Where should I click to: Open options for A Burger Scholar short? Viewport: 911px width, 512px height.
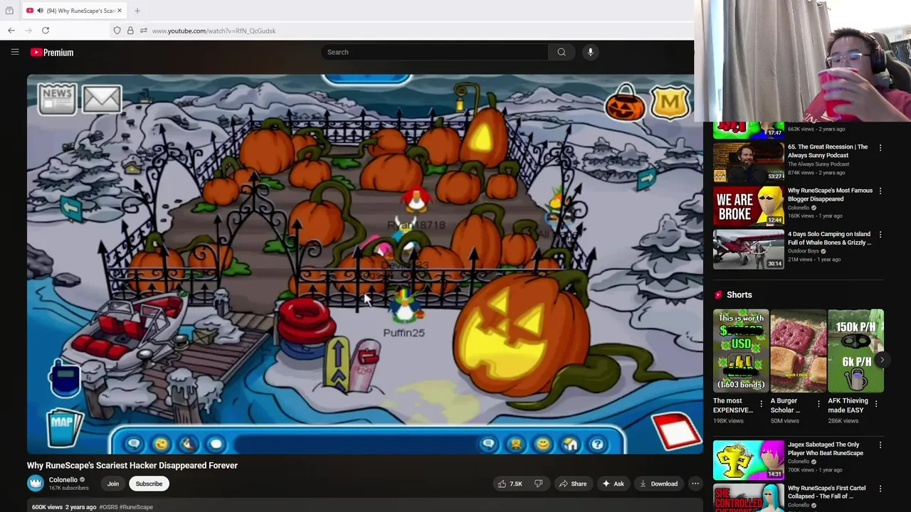pyautogui.click(x=818, y=404)
